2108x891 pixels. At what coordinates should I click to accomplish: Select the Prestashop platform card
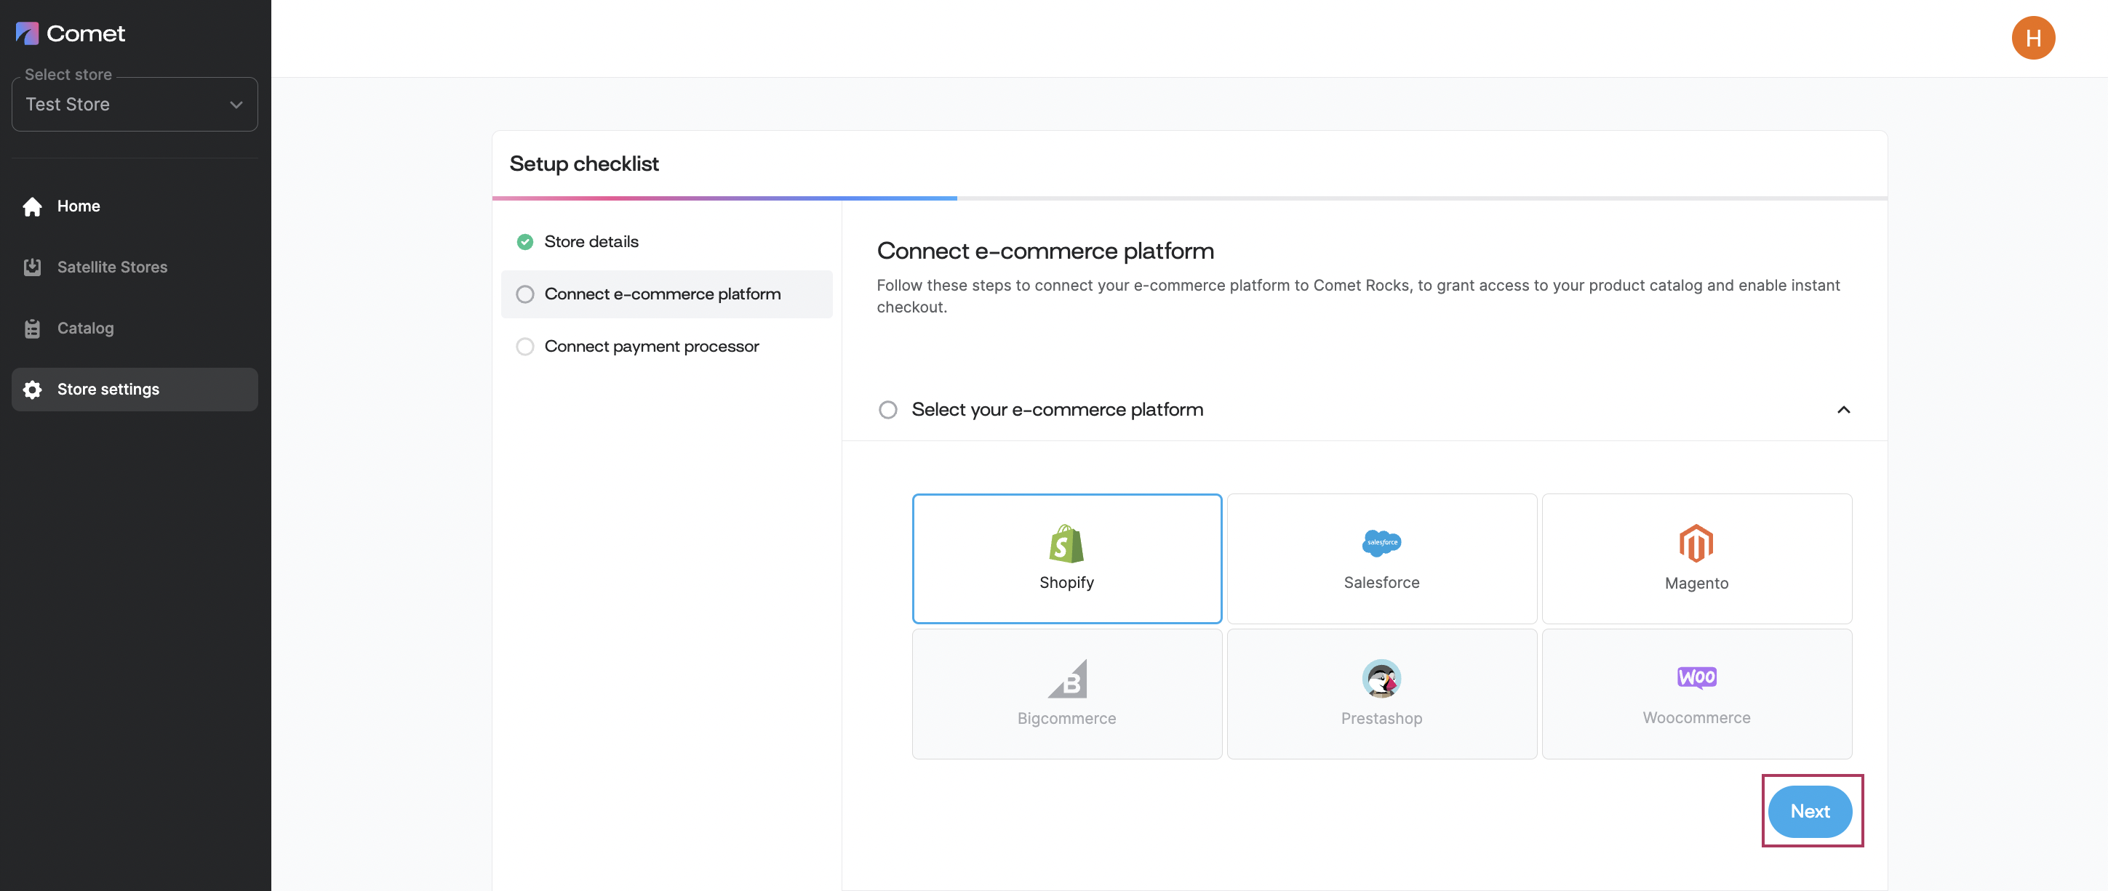[x=1381, y=694]
